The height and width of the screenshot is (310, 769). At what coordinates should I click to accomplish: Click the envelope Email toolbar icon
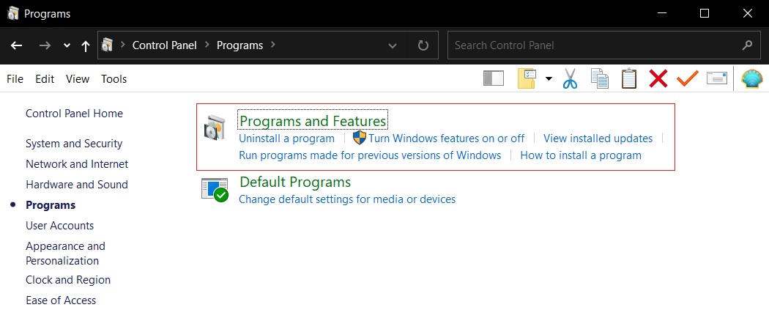click(x=716, y=78)
